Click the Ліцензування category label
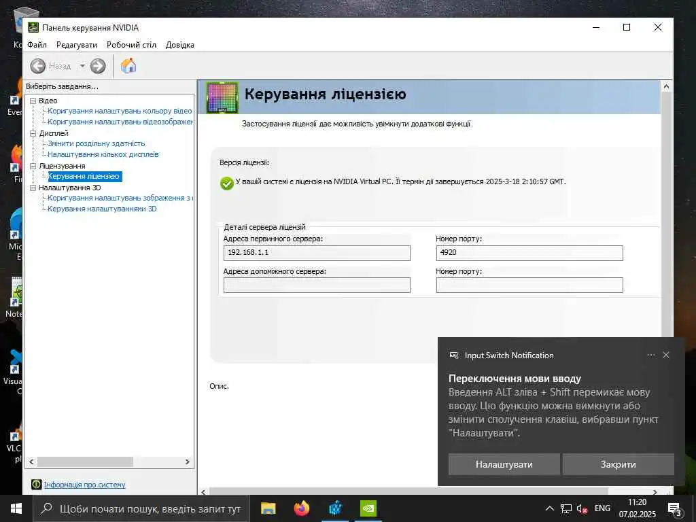 [62, 166]
